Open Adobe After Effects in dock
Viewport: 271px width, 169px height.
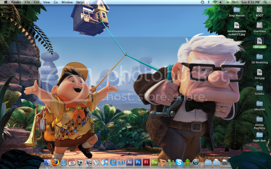[130, 162]
